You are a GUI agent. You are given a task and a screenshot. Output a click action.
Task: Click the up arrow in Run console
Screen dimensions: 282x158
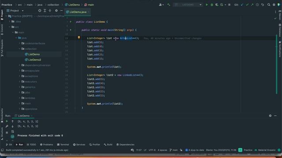12,121
